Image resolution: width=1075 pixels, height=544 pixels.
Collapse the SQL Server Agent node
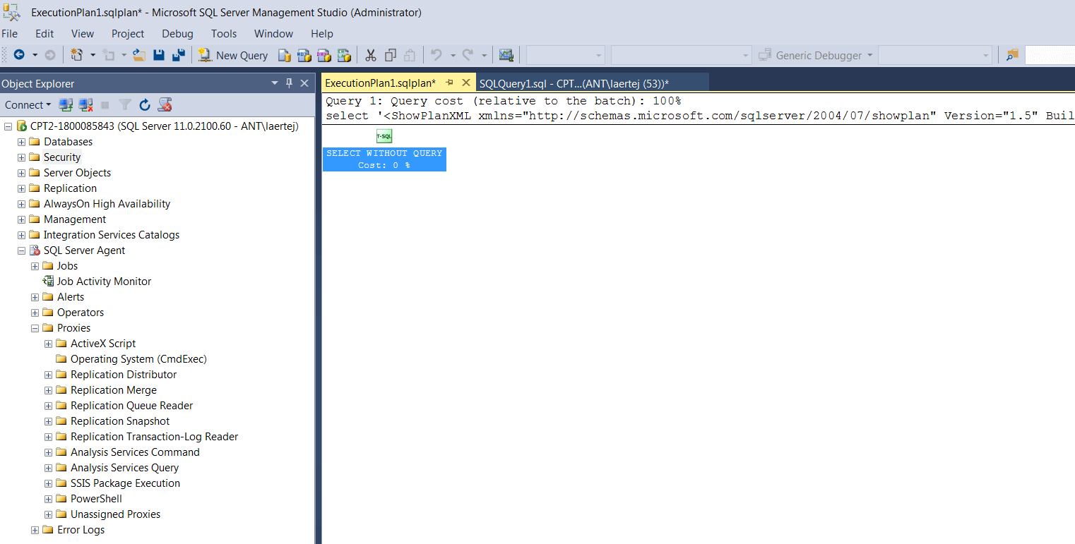point(21,250)
